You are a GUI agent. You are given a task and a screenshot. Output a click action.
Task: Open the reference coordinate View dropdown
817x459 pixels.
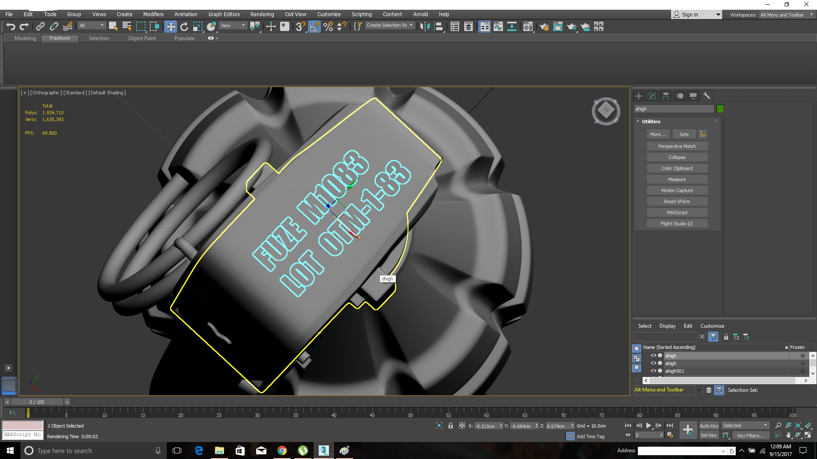coord(233,25)
